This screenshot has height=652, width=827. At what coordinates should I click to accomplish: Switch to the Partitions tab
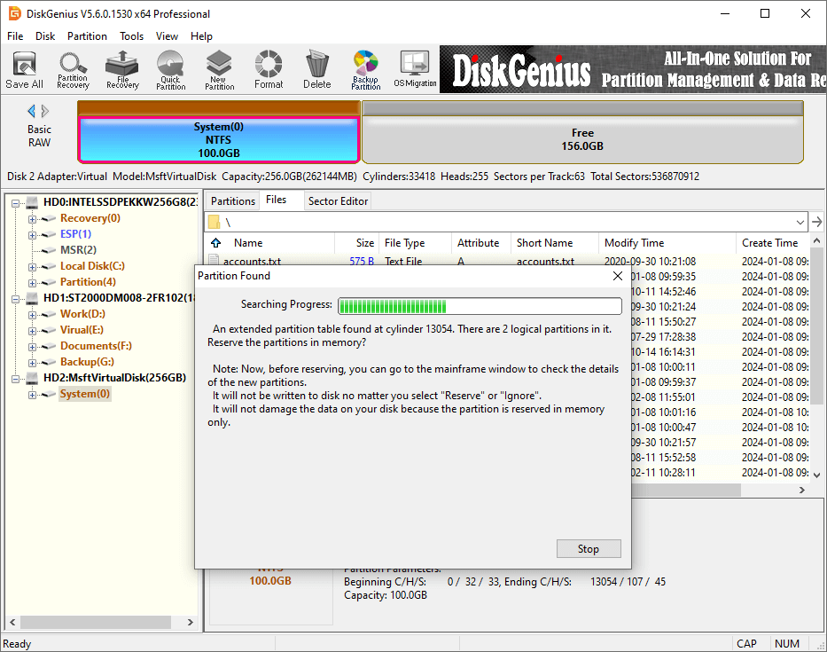[x=232, y=201]
